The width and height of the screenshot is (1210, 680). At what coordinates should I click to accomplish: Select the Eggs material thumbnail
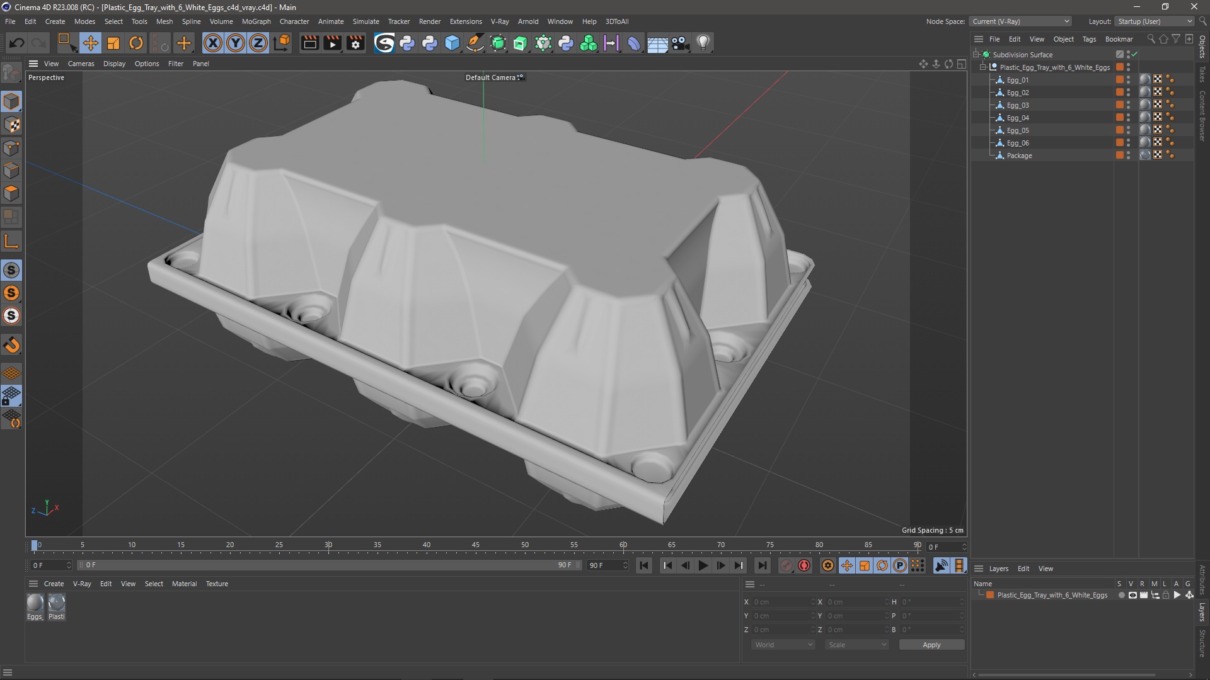tap(35, 603)
